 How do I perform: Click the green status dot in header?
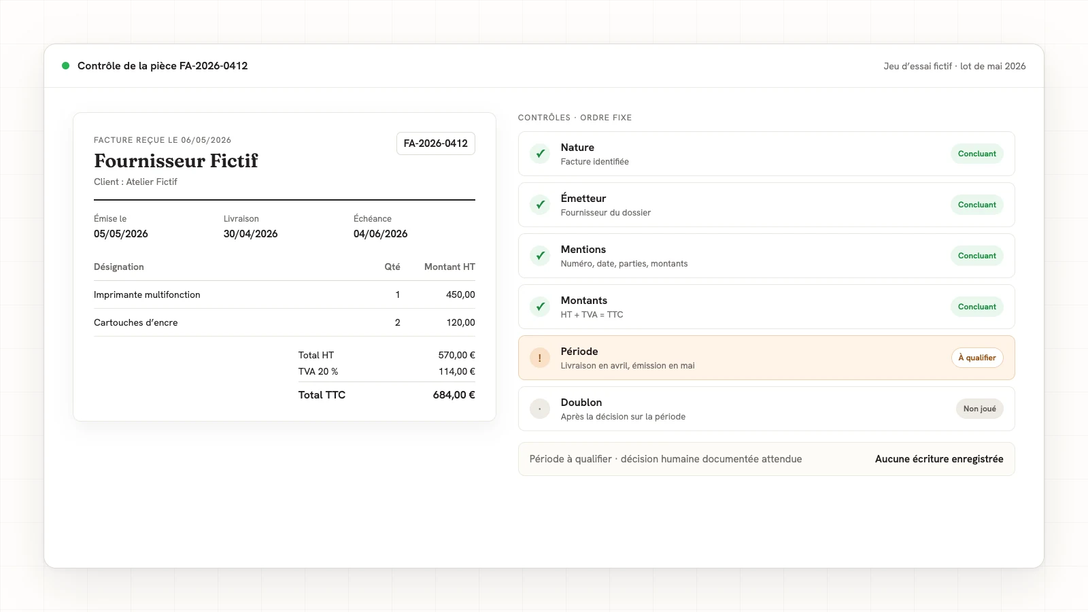click(x=66, y=66)
